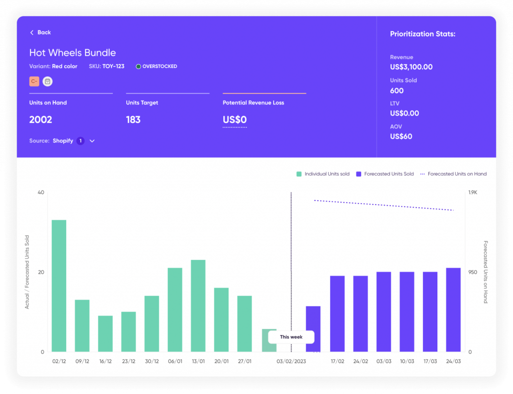Expand the Source Shopify dropdown chevron
The width and height of the screenshot is (513, 394).
click(92, 141)
